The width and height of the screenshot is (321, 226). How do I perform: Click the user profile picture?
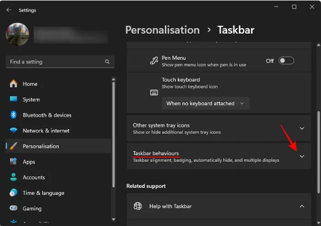(x=17, y=34)
